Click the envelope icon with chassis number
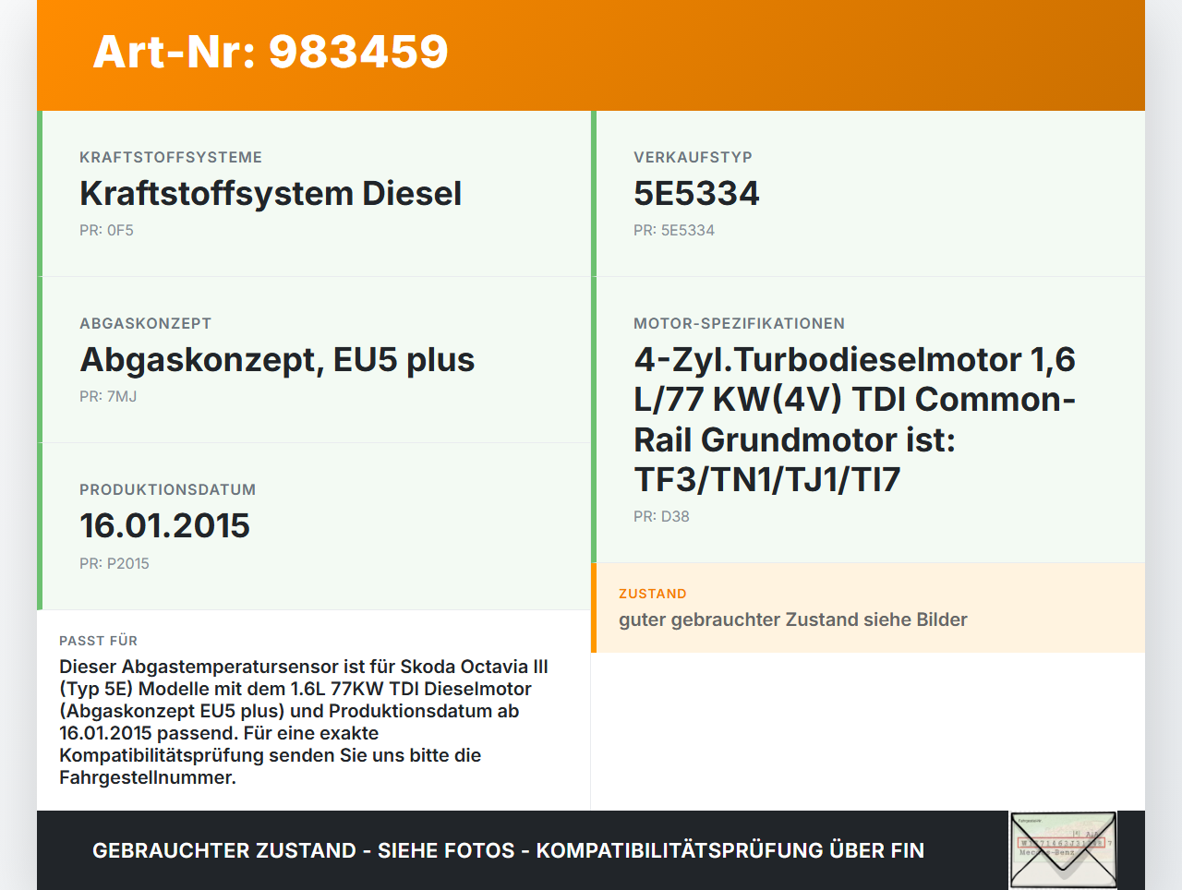The width and height of the screenshot is (1182, 890). click(x=1063, y=850)
